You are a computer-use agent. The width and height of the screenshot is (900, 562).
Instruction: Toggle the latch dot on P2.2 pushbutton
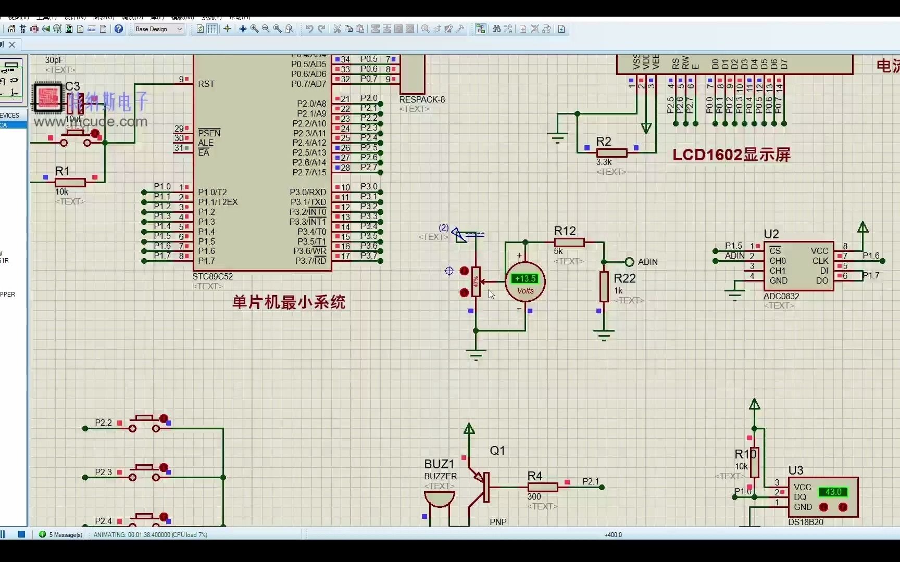164,418
